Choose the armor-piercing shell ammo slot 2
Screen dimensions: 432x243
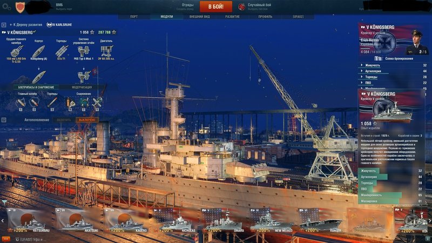point(34,103)
